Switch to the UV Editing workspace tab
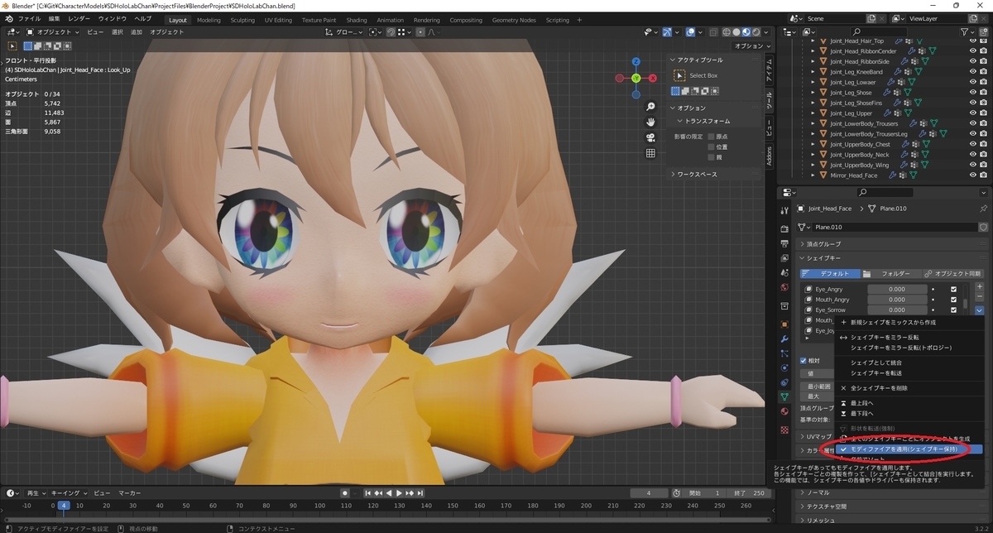Image resolution: width=993 pixels, height=533 pixels. coord(277,20)
